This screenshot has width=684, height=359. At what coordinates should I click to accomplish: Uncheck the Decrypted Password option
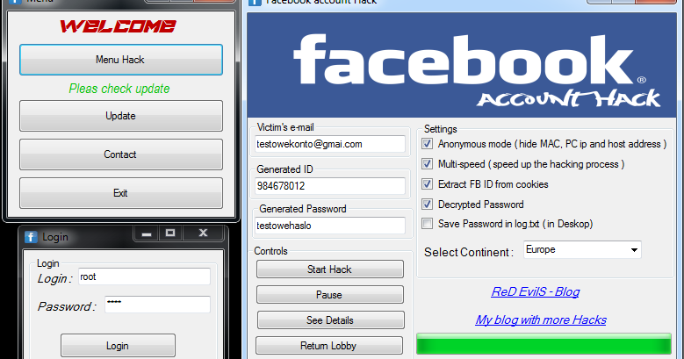point(427,205)
